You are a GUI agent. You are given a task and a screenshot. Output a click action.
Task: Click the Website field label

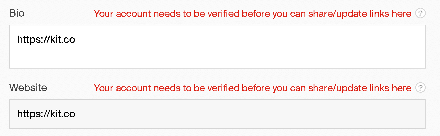28,88
